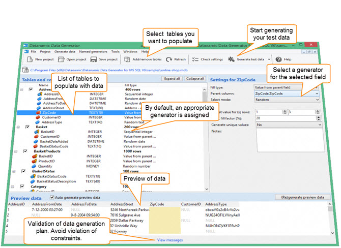The image size is (341, 248).
Task: Toggle the Address table checkbox
Action: tap(31, 89)
